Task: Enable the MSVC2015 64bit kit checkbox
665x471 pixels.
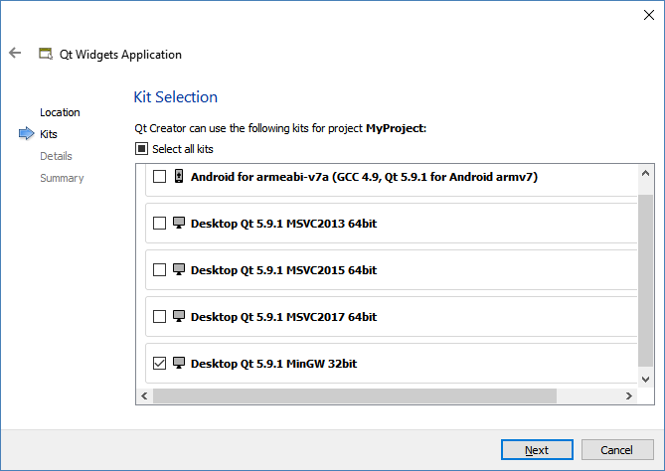Action: coord(160,270)
